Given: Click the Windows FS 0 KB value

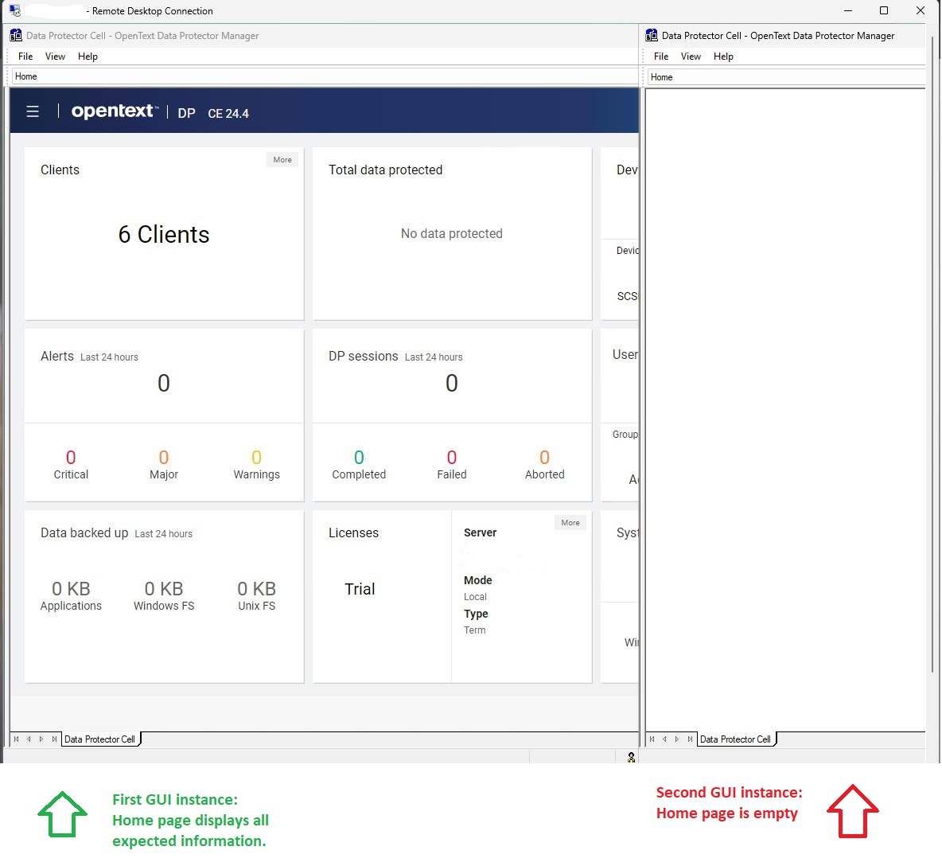Looking at the screenshot, I should (x=163, y=588).
